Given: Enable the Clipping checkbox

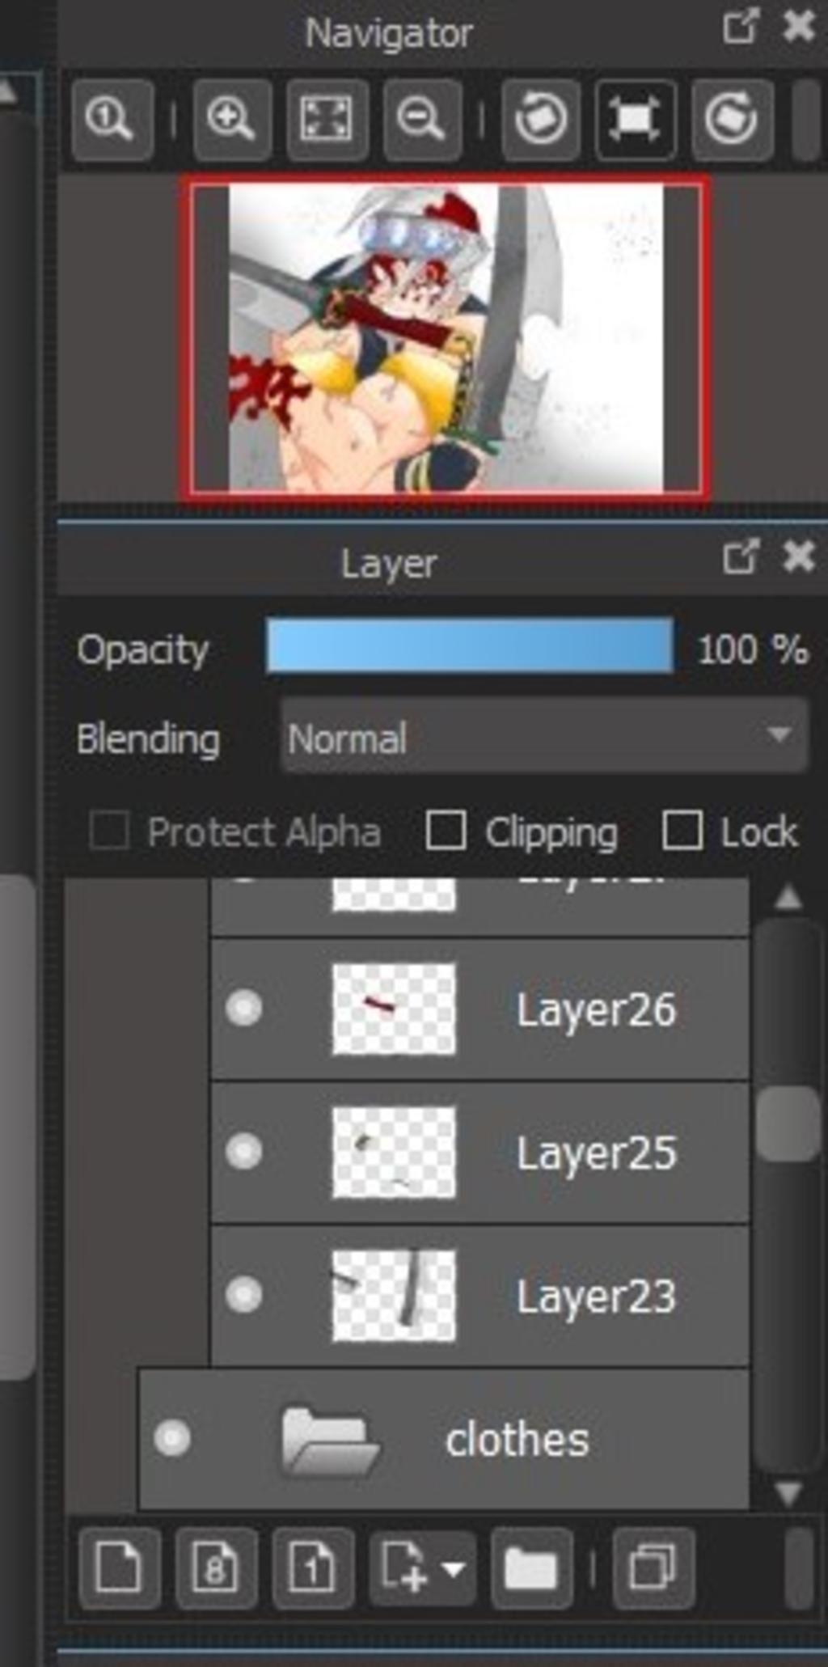Looking at the screenshot, I should point(446,831).
